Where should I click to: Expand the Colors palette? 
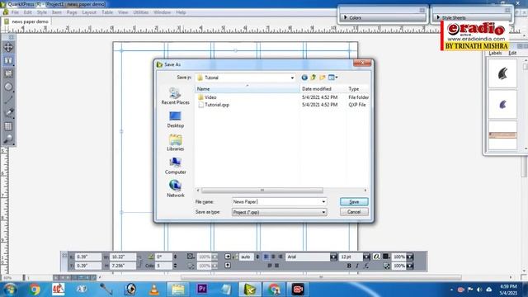(x=345, y=17)
